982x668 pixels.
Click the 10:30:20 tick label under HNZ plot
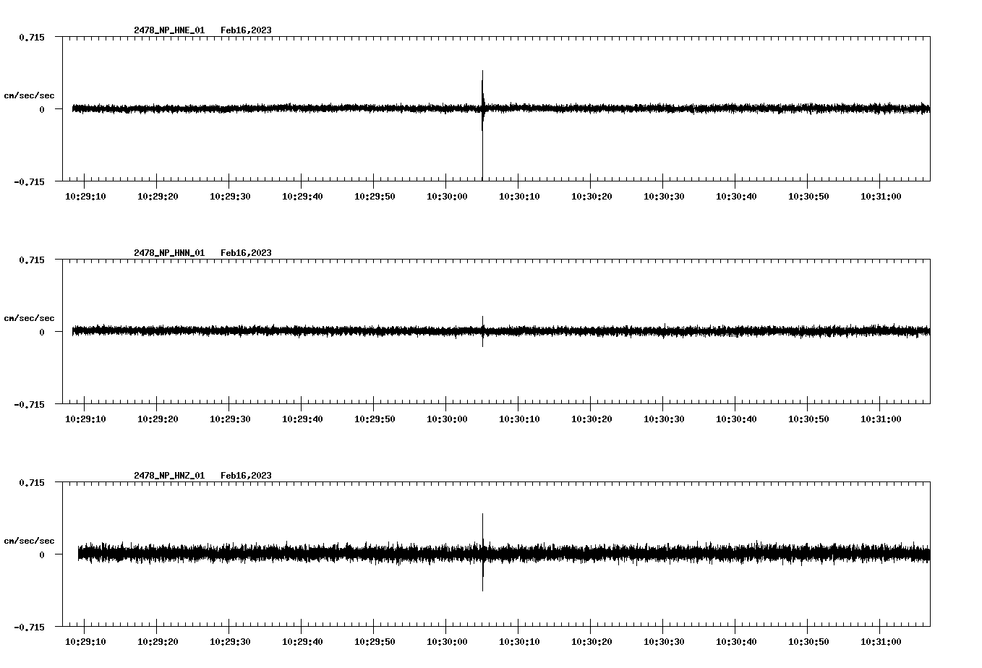(x=592, y=642)
